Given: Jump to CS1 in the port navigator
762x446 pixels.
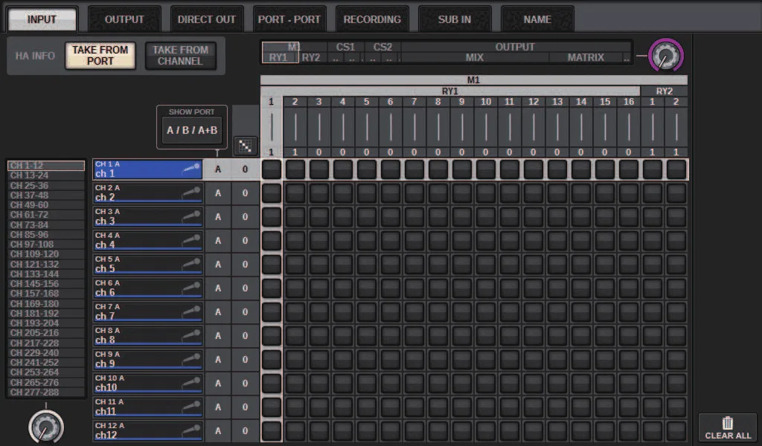Looking at the screenshot, I should click(x=345, y=47).
